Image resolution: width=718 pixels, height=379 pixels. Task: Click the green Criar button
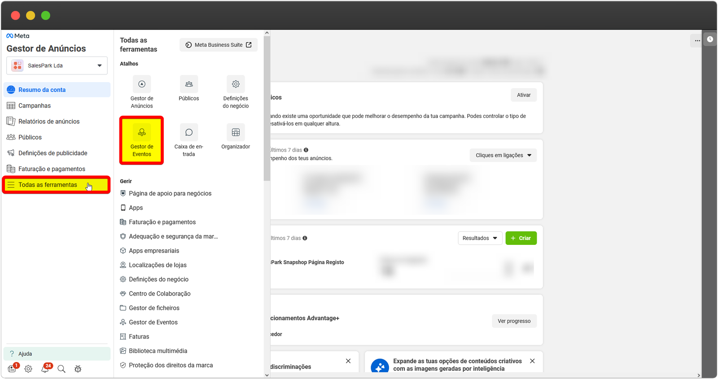pyautogui.click(x=521, y=238)
